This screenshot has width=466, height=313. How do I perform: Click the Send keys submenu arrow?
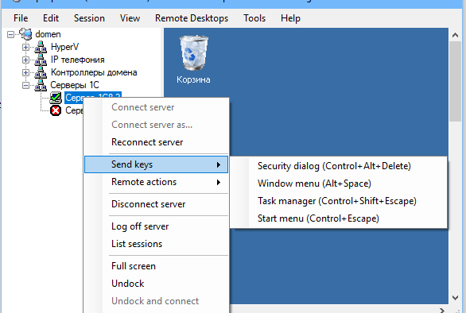coord(219,164)
